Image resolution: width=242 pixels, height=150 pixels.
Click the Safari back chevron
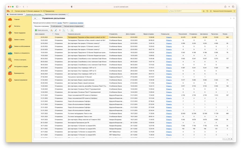coord(23,7)
